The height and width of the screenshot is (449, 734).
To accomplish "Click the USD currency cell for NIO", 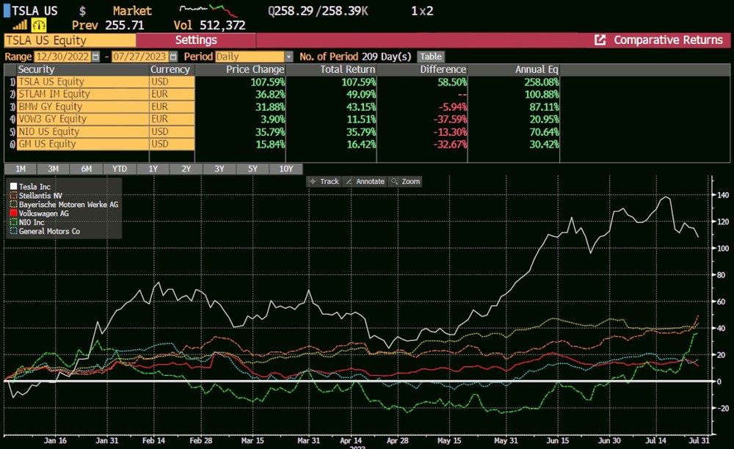I will coord(172,132).
